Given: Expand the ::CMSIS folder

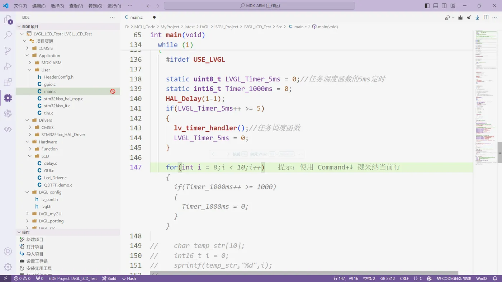Looking at the screenshot, I should 28,48.
